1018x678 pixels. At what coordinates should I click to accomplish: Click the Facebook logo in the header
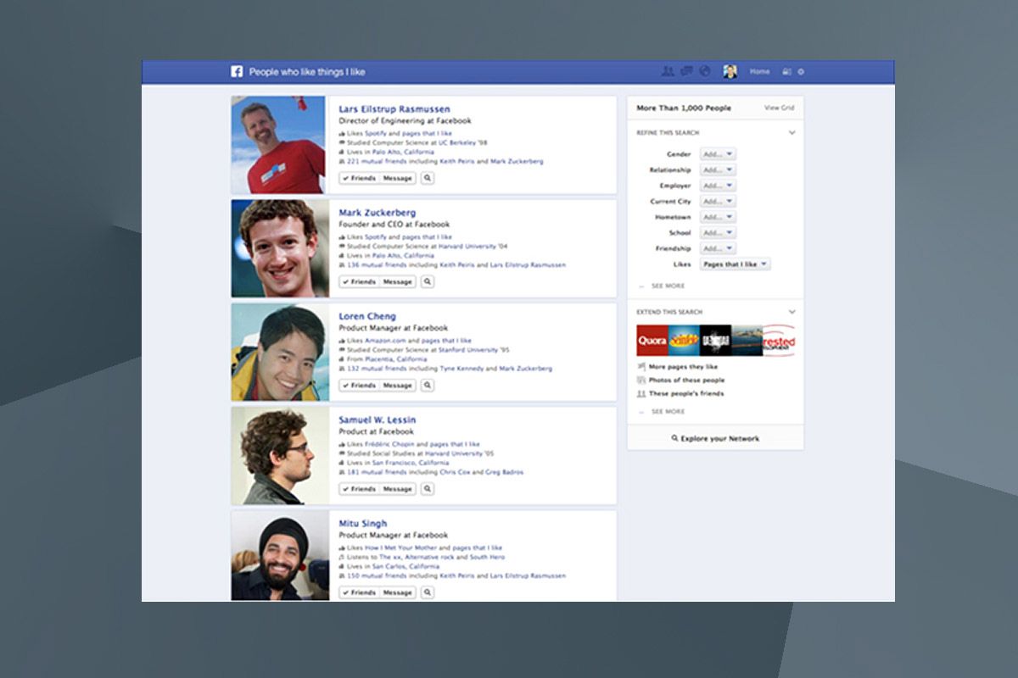237,71
